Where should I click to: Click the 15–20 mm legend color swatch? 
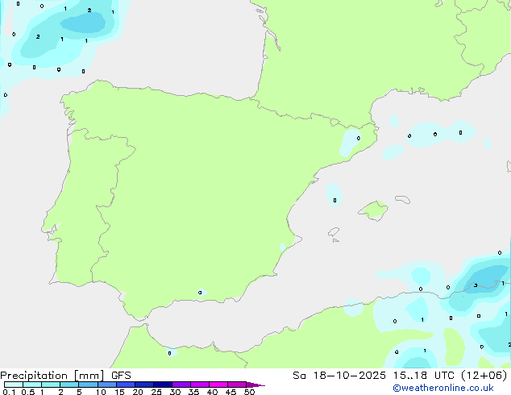click(126, 385)
